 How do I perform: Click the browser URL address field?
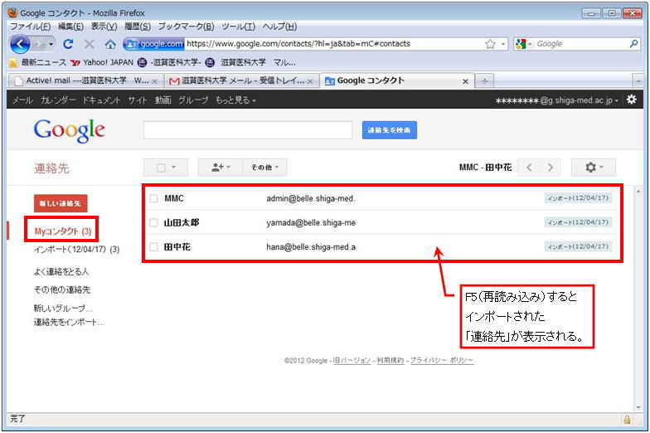333,44
